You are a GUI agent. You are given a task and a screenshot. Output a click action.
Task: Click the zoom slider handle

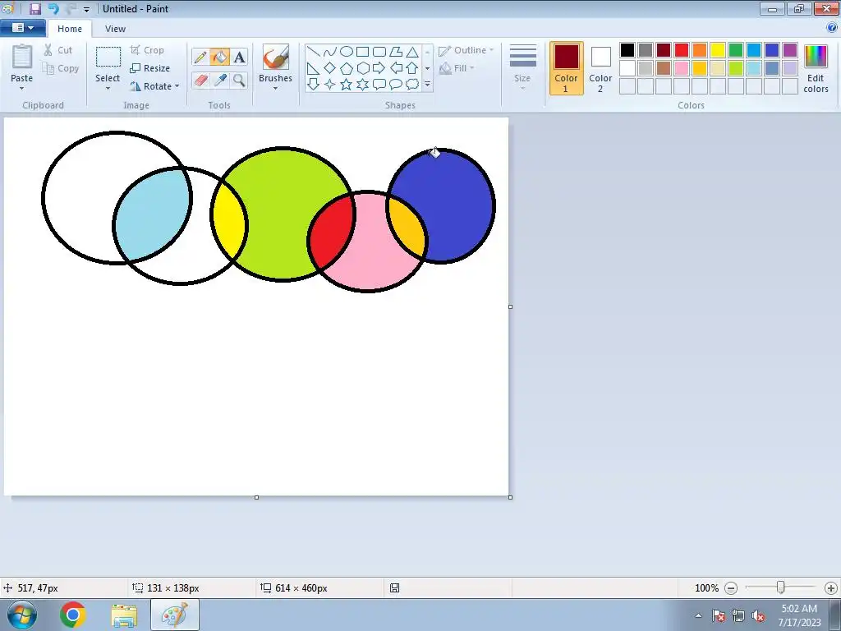point(781,587)
